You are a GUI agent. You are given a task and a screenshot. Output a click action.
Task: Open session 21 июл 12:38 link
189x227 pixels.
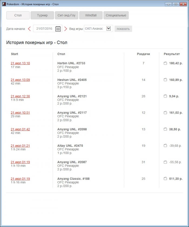(20, 96)
